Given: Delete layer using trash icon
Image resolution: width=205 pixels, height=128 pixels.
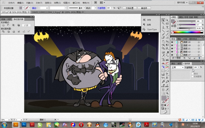Looking at the screenshot, I should [199, 58].
